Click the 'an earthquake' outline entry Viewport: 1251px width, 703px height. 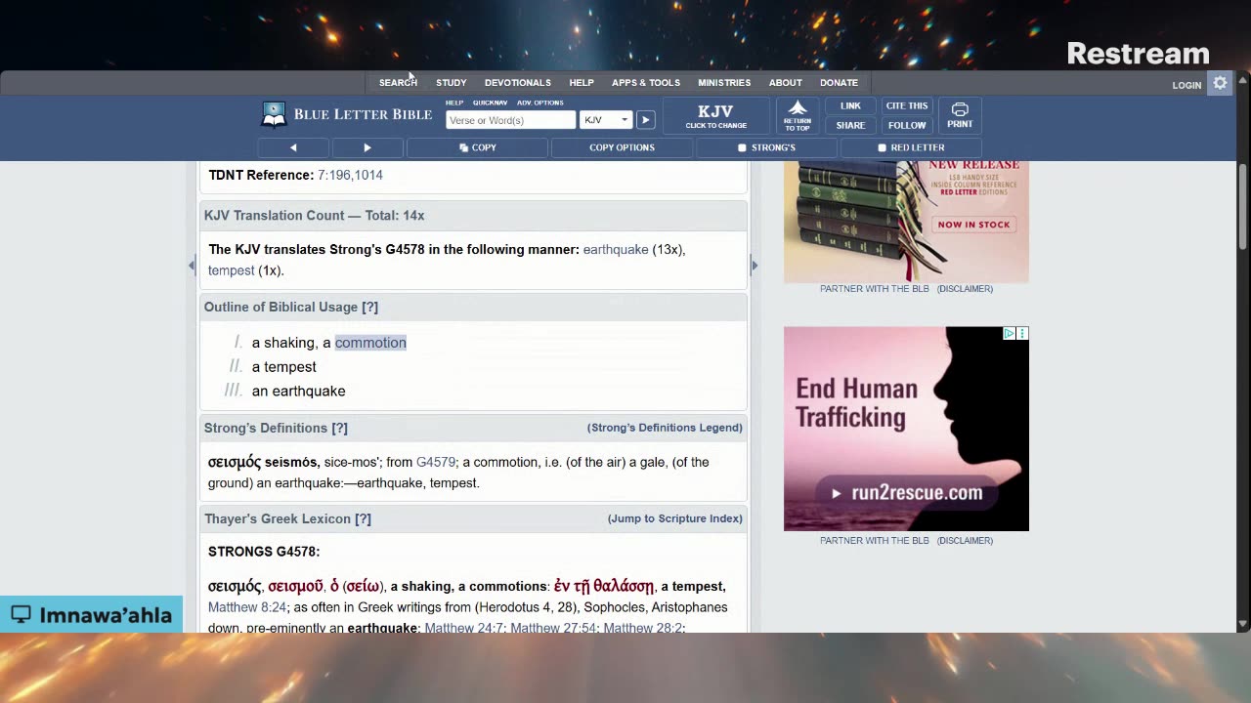(299, 391)
